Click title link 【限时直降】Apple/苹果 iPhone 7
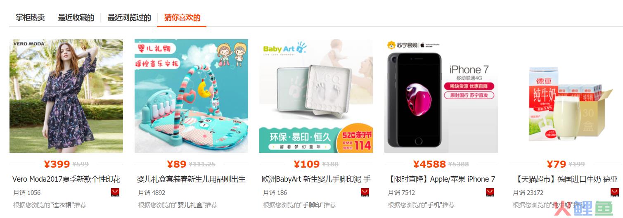 pyautogui.click(x=441, y=179)
